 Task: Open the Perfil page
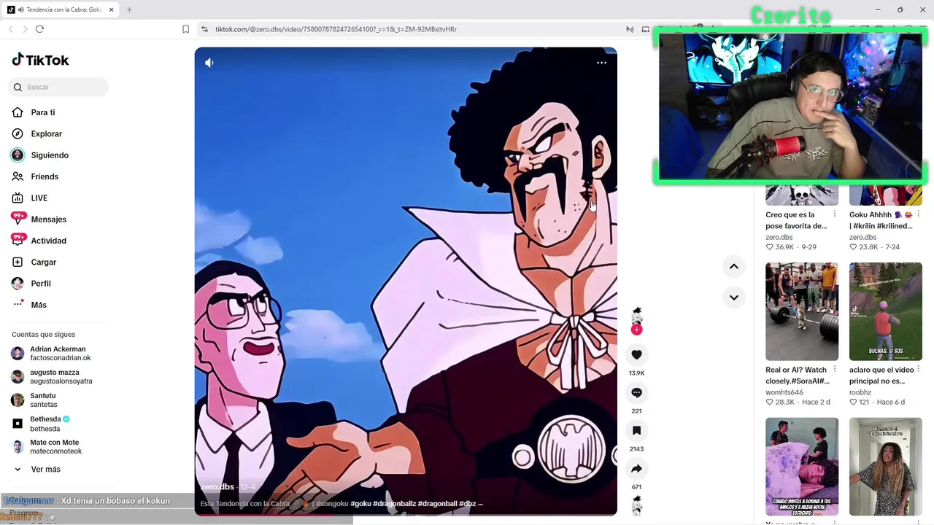(41, 284)
